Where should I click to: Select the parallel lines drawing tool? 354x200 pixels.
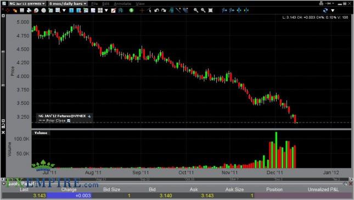click(186, 10)
